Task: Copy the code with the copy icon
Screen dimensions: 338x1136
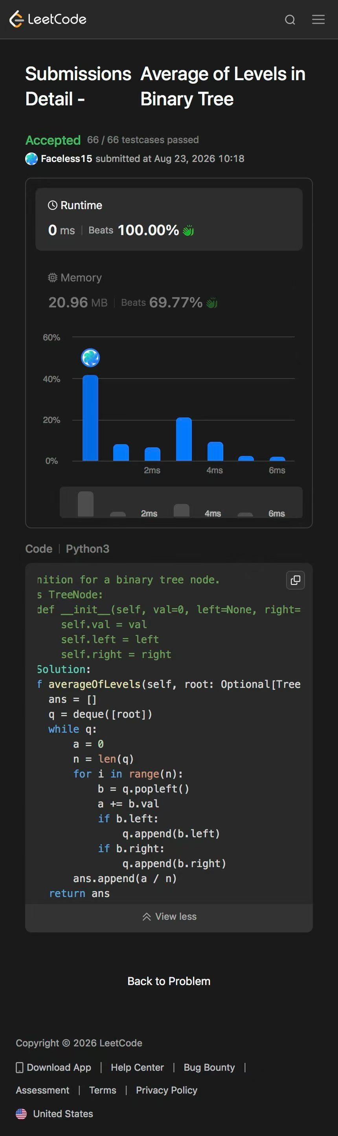Action: [x=296, y=580]
